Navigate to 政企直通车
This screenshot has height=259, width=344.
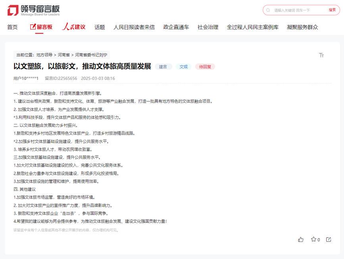(x=176, y=27)
